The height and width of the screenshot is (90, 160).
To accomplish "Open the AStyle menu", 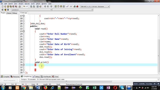I will click(x=38, y=4).
